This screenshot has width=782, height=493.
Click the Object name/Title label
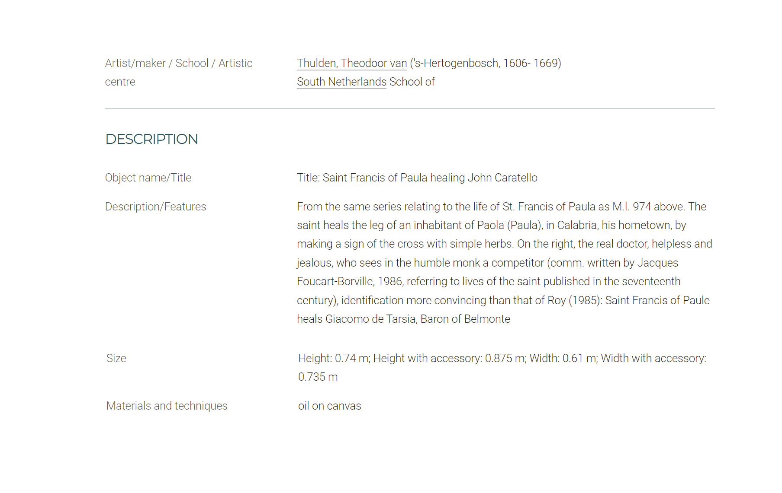(148, 178)
